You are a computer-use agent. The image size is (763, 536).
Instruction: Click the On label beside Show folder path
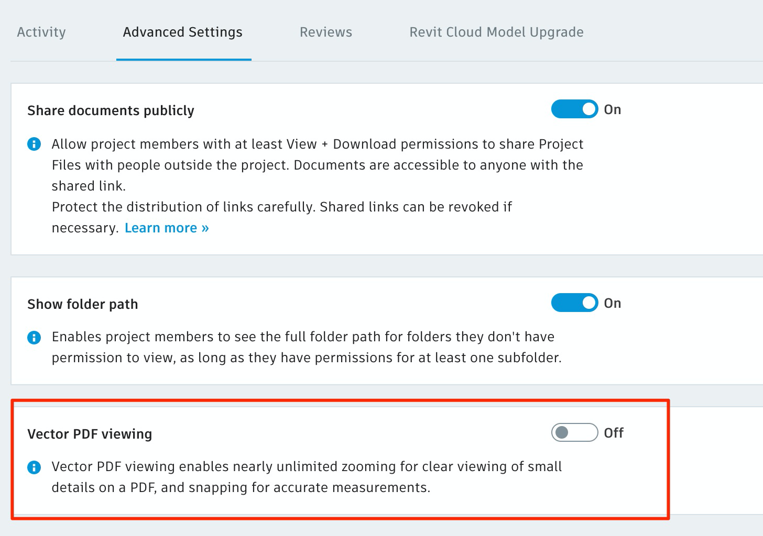point(613,304)
